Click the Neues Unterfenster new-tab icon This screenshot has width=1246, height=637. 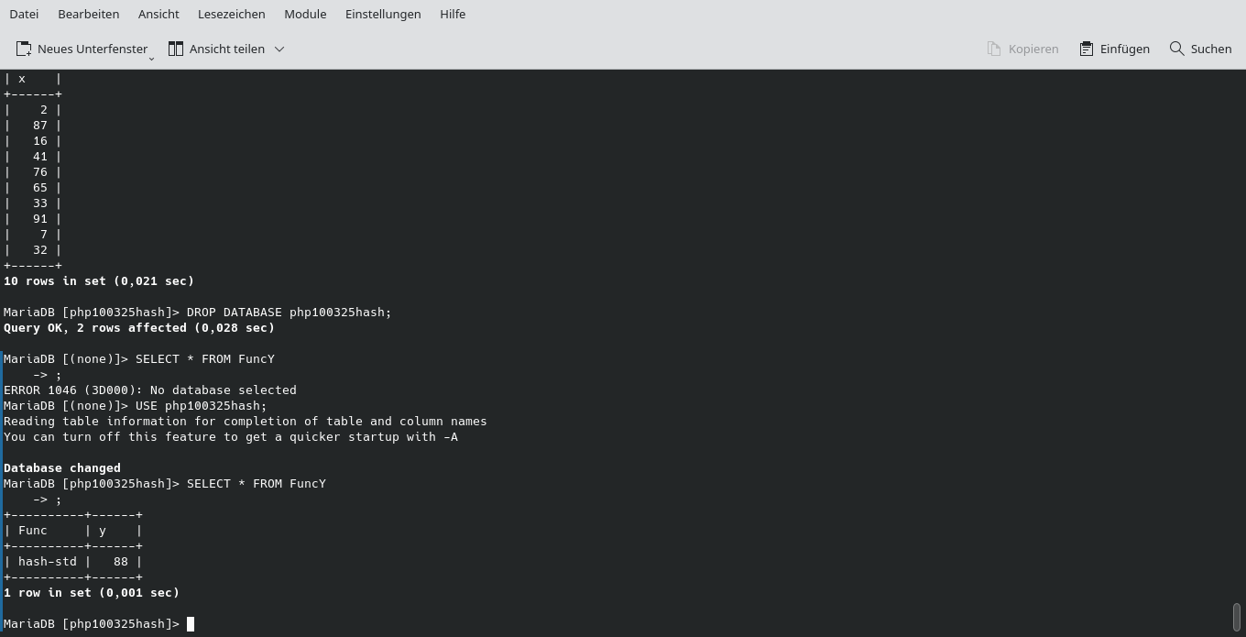(25, 49)
